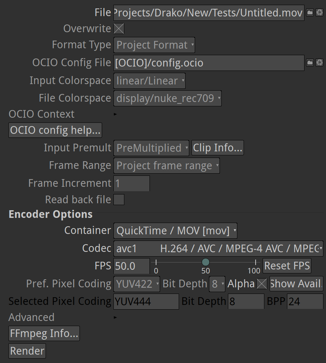Click the FPS value input field
This screenshot has height=363, width=326.
point(132,266)
